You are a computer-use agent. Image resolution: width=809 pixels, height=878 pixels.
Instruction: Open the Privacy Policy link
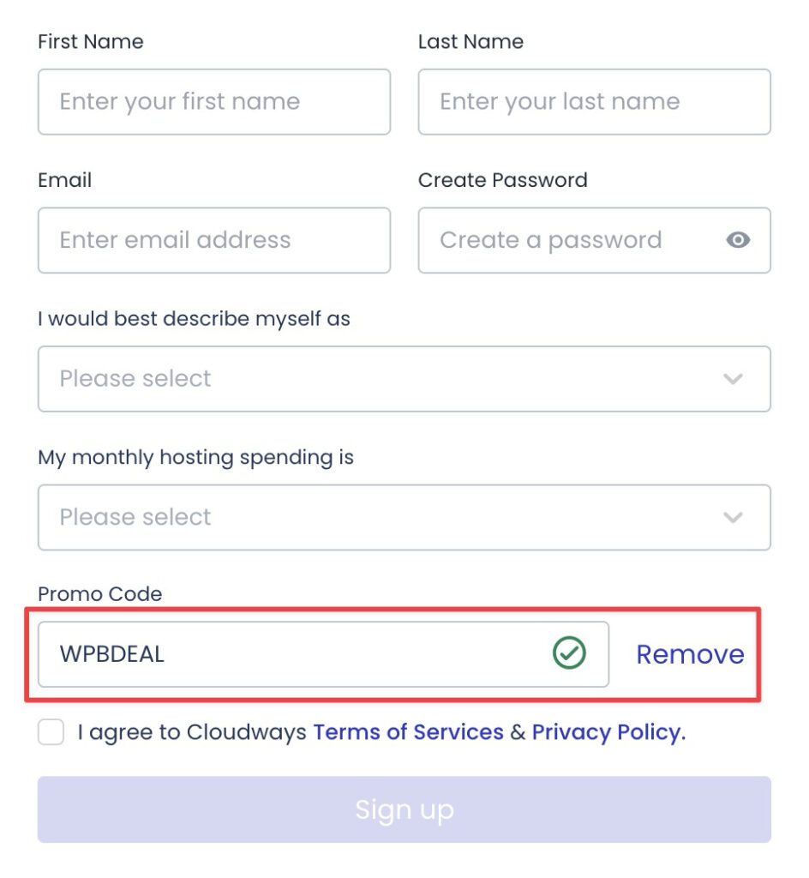[608, 732]
